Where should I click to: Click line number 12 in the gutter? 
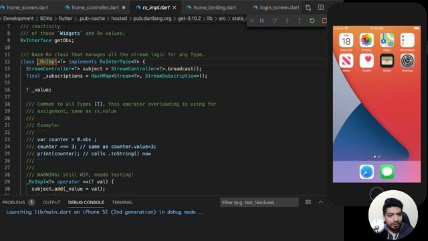pyautogui.click(x=7, y=62)
